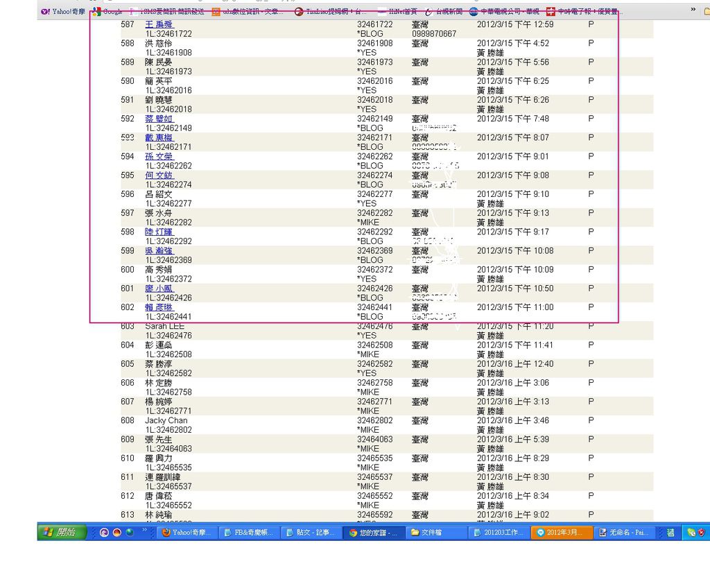710x568 pixels.
Task: Open the Google bookmark
Action: click(107, 11)
